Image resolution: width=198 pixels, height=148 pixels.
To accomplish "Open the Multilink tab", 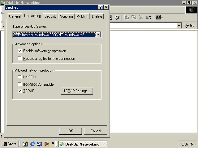I will pos(82,16).
